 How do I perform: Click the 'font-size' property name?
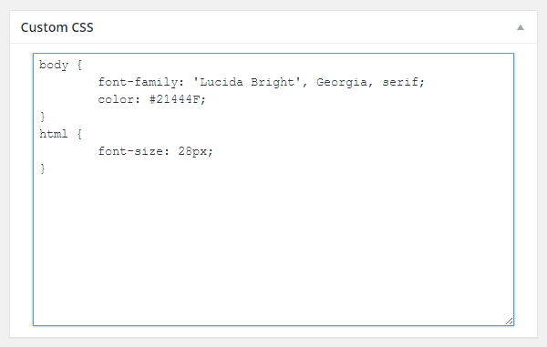click(x=130, y=151)
